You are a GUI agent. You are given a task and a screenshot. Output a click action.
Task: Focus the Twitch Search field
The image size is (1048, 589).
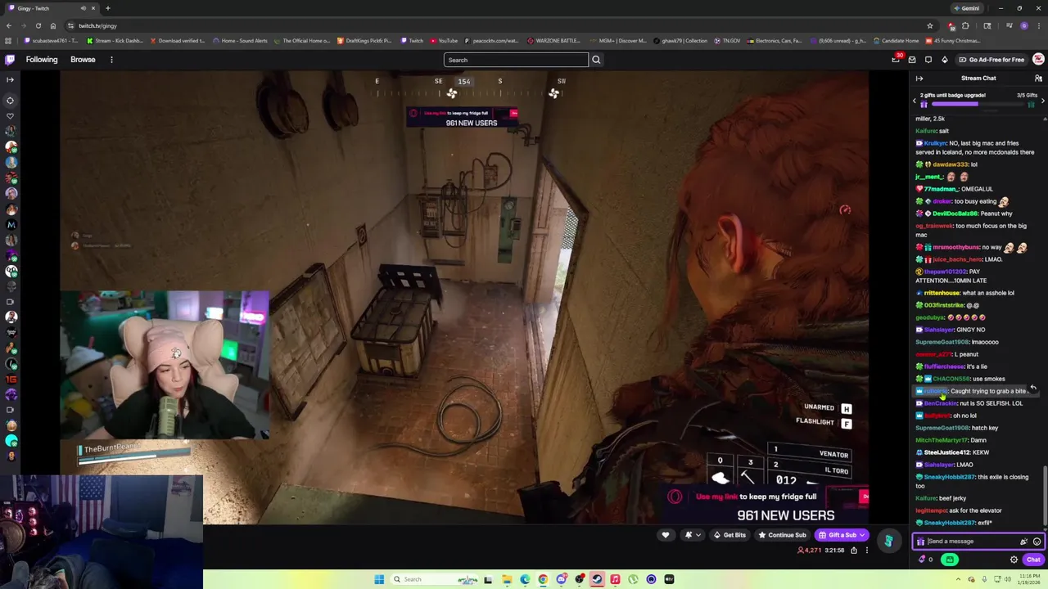(x=516, y=60)
